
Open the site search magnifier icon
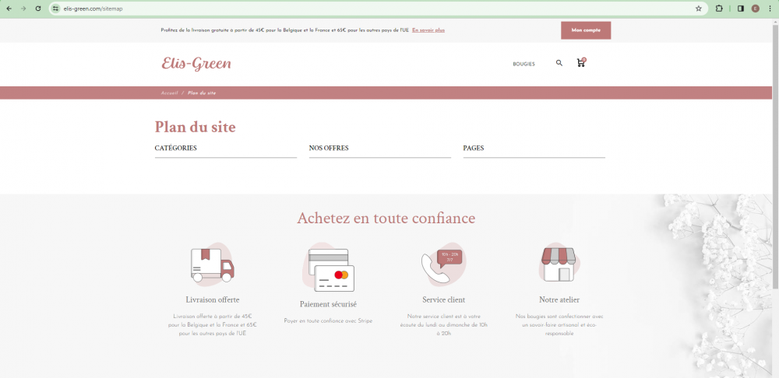click(559, 63)
